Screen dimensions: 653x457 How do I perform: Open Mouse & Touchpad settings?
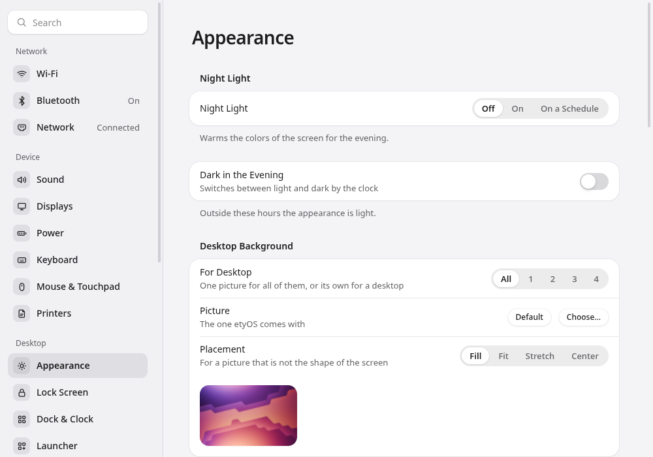[78, 287]
